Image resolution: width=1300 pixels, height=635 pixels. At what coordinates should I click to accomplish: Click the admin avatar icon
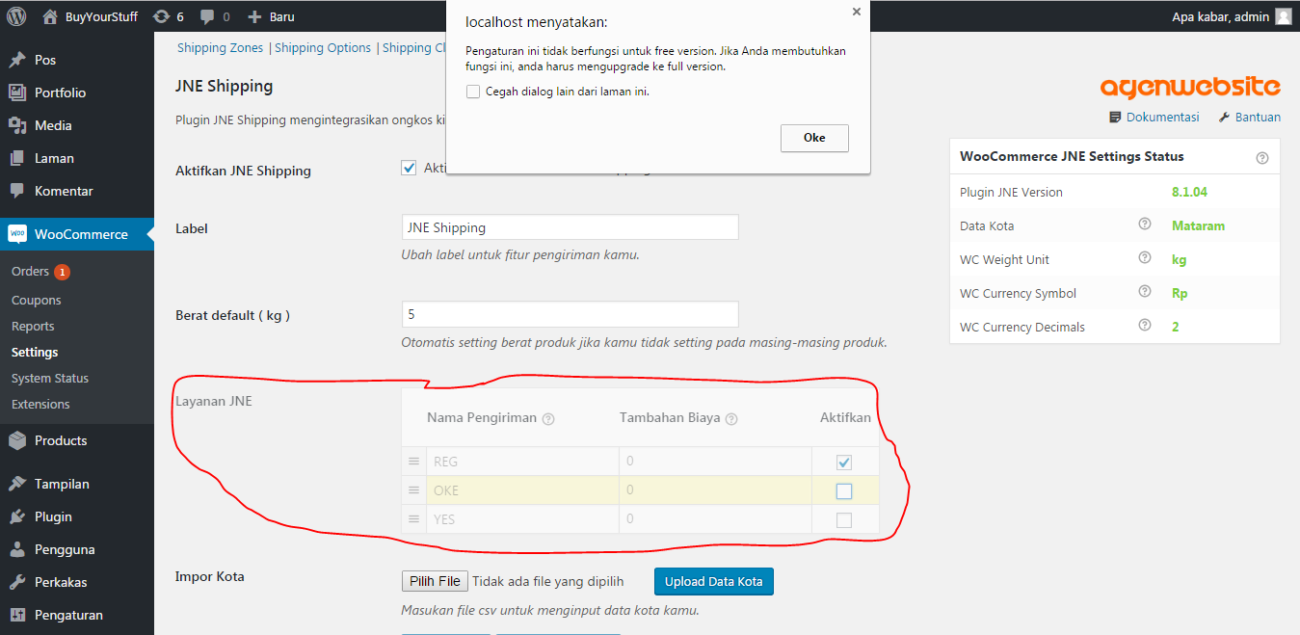point(1283,16)
